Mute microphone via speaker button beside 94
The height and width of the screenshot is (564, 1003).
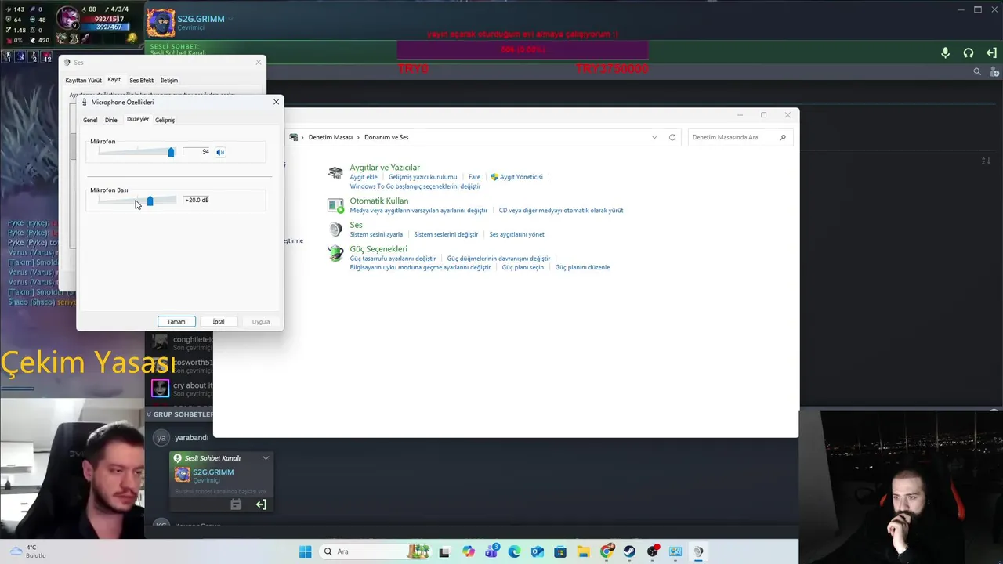[220, 152]
